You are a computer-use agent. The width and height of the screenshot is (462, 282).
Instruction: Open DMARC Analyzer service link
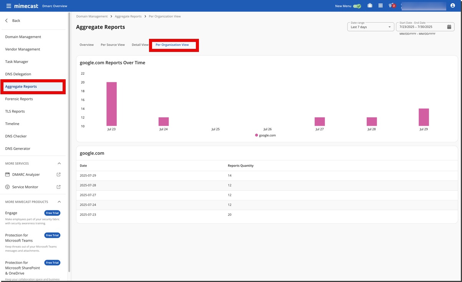26,175
